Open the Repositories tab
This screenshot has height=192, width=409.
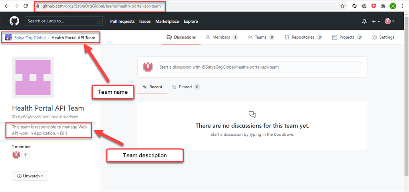click(304, 37)
